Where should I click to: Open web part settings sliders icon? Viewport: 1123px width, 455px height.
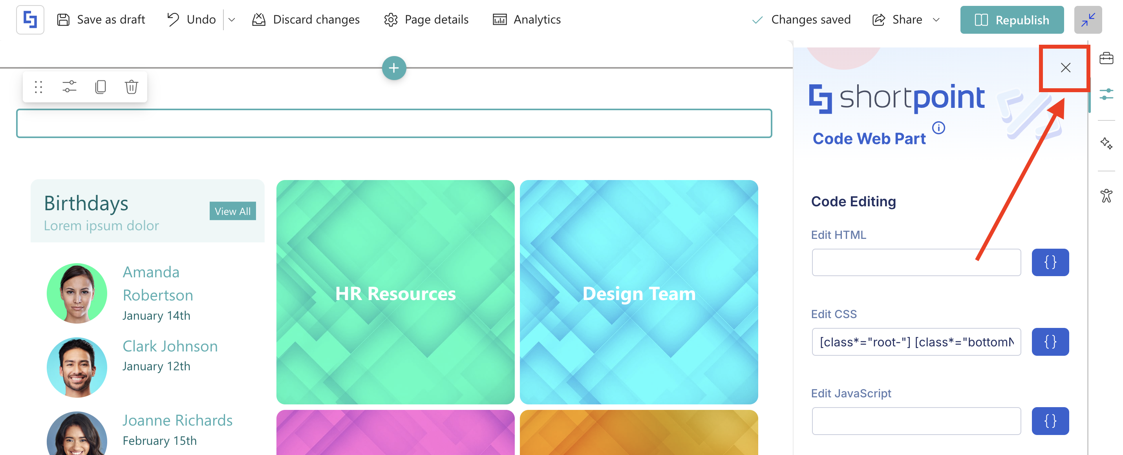[70, 87]
